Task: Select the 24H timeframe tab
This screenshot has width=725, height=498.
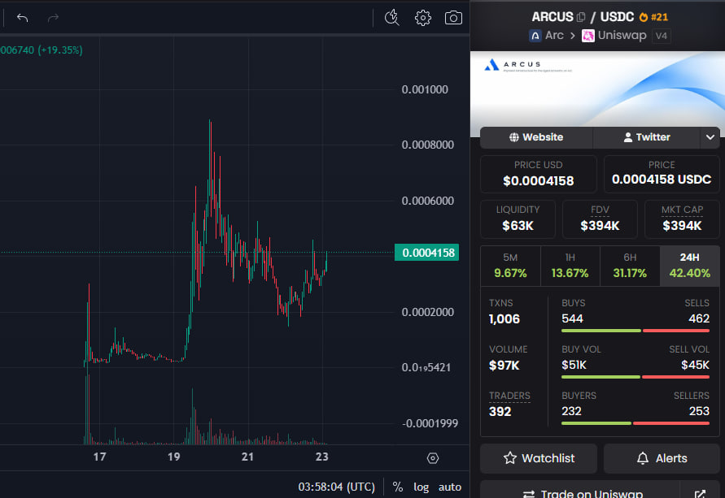Action: 689,266
